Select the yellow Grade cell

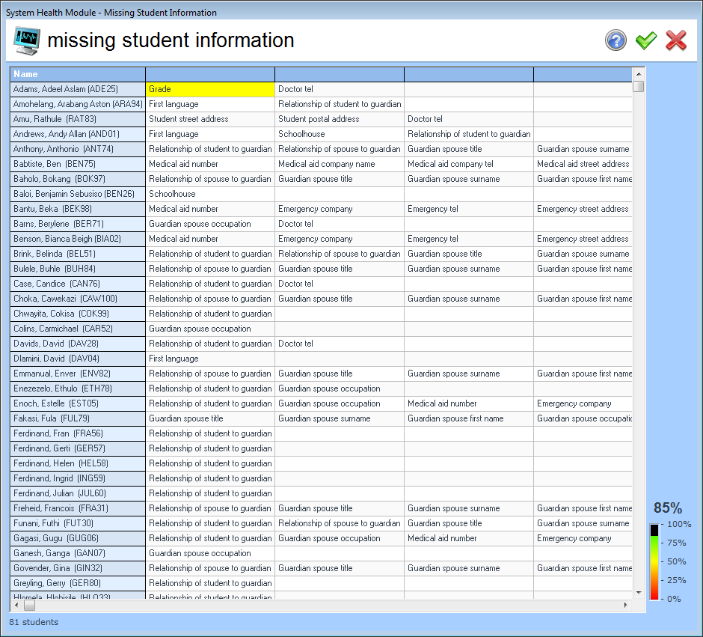[x=210, y=89]
